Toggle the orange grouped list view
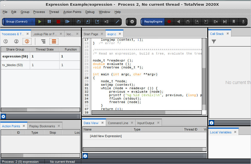 point(53,42)
